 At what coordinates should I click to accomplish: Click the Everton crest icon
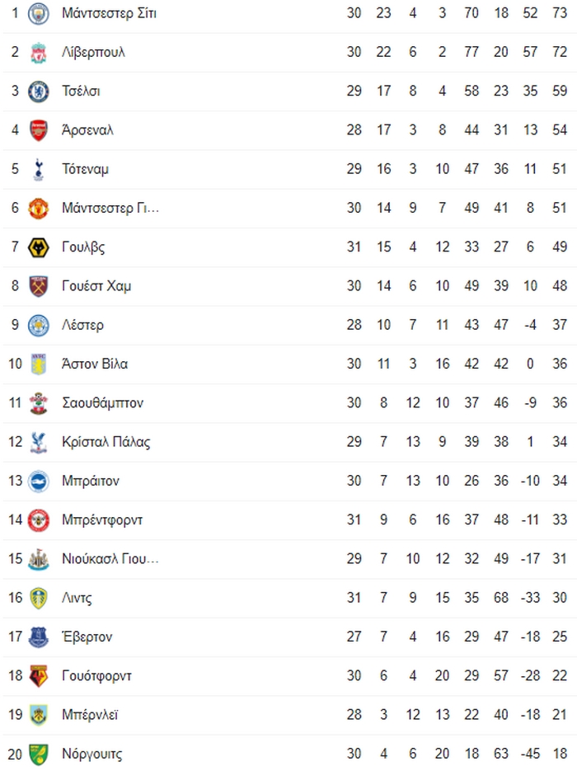click(x=39, y=637)
